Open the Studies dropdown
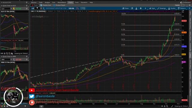The height and width of the screenshot is (108, 192). coord(172,8)
